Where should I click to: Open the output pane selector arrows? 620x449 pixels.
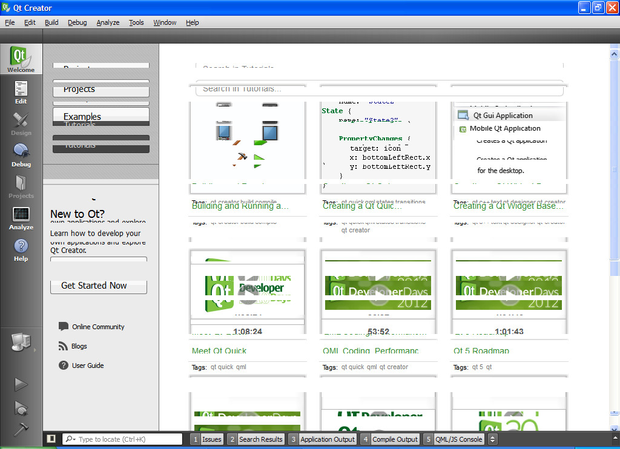(492, 439)
